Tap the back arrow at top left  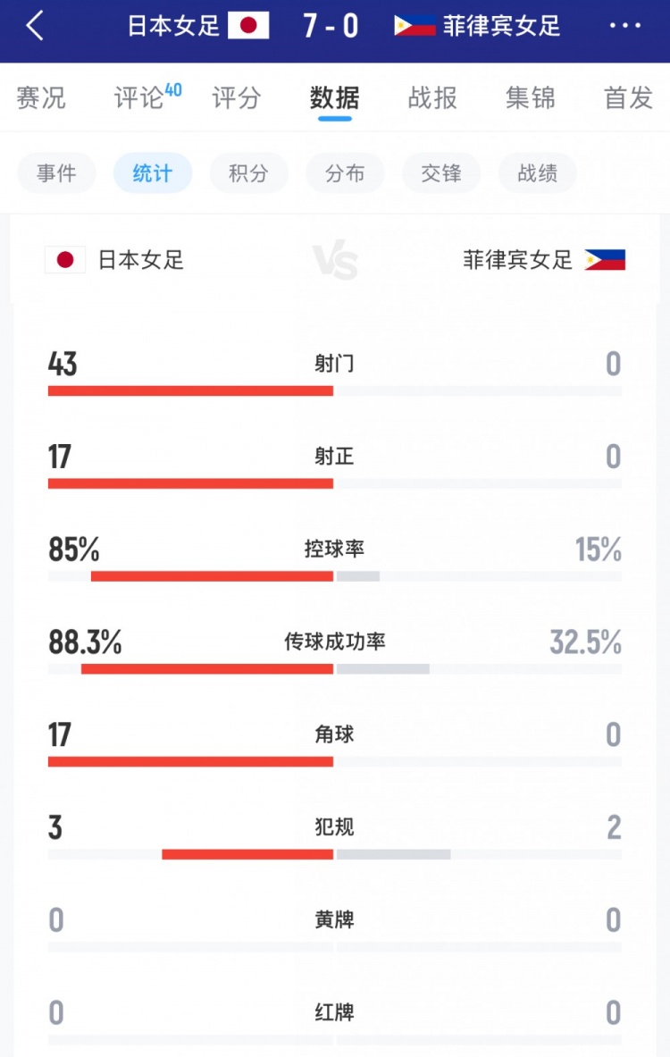pos(33,26)
